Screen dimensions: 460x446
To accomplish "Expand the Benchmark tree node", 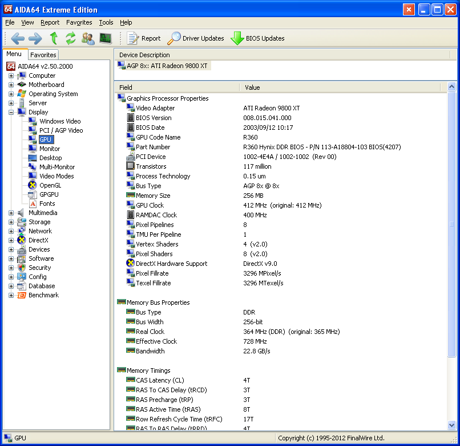I will (x=11, y=296).
